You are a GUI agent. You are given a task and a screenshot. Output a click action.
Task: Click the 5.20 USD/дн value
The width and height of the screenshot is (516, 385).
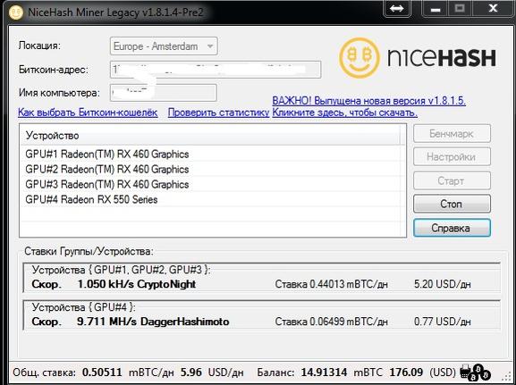(x=443, y=284)
